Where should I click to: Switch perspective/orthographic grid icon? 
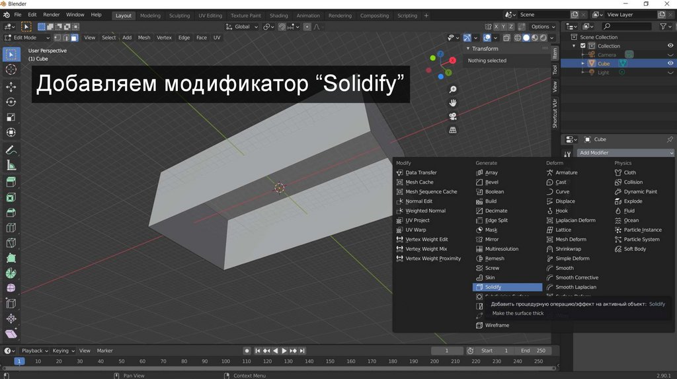[452, 130]
